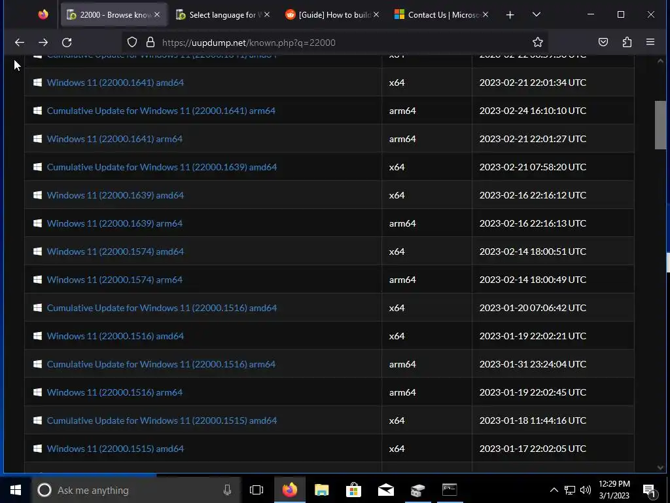Image resolution: width=670 pixels, height=503 pixels.
Task: Open network status tray icon
Action: coord(570,490)
